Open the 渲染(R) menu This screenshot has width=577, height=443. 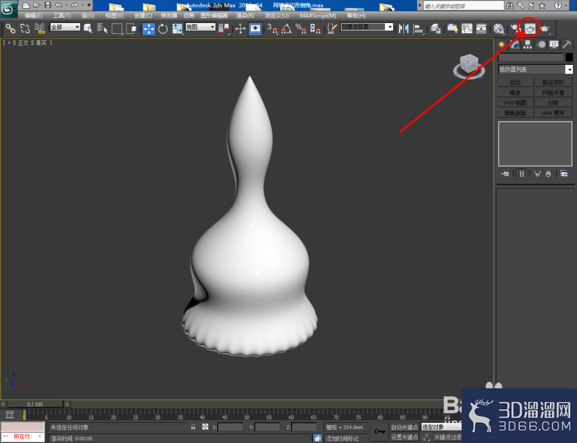245,16
